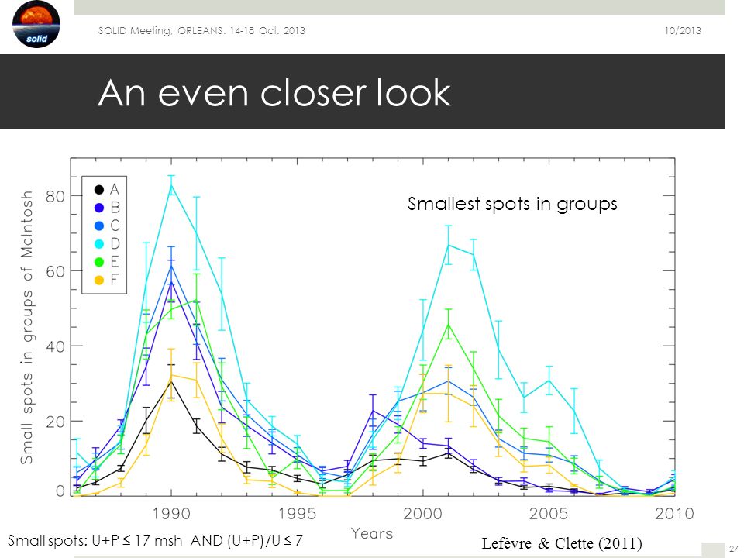This screenshot has width=744, height=558.
Task: Select the green E legend dot
Action: pos(99,262)
